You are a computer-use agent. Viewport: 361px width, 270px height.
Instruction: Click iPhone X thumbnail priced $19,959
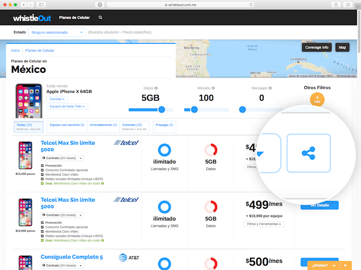coord(25,212)
